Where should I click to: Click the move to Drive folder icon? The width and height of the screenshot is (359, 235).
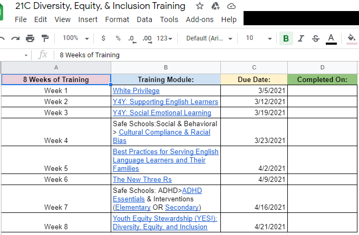[x=215, y=6]
